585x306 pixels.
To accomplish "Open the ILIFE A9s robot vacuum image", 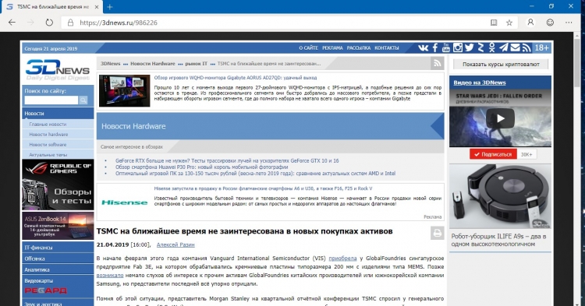I will point(500,196).
